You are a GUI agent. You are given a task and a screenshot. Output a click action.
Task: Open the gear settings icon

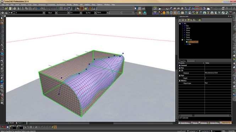click(x=2, y=13)
